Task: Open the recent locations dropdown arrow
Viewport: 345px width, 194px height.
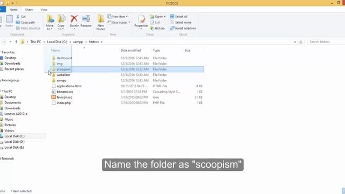Action: tap(10, 42)
